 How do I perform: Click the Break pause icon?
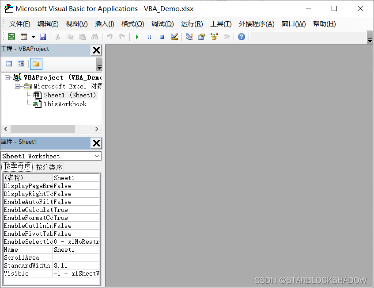(x=149, y=37)
